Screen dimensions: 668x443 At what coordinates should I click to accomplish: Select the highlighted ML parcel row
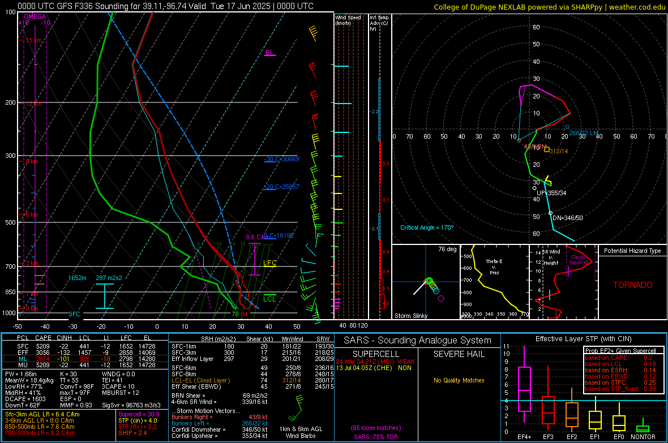85,359
